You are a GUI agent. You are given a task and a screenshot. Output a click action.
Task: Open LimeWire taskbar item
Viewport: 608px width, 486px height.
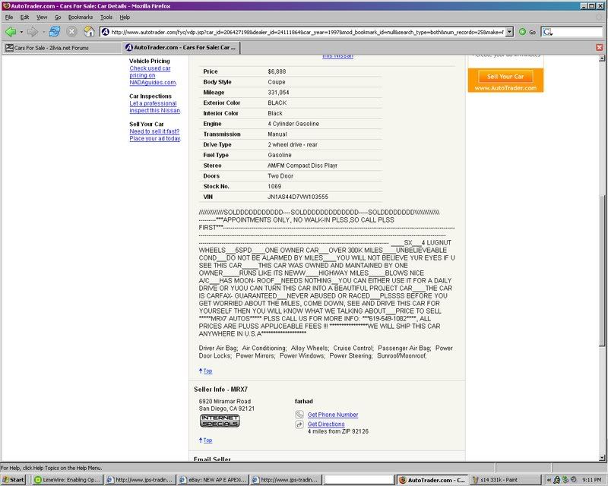point(68,480)
